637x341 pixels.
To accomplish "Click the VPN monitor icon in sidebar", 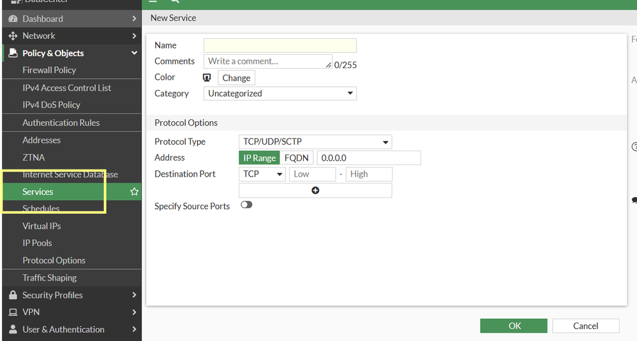I will click(13, 312).
